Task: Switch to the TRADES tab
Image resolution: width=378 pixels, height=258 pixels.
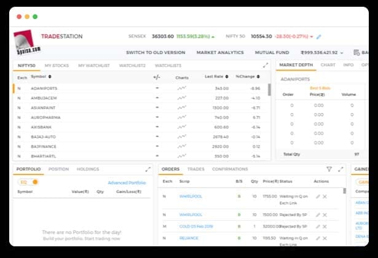Action: [x=195, y=169]
